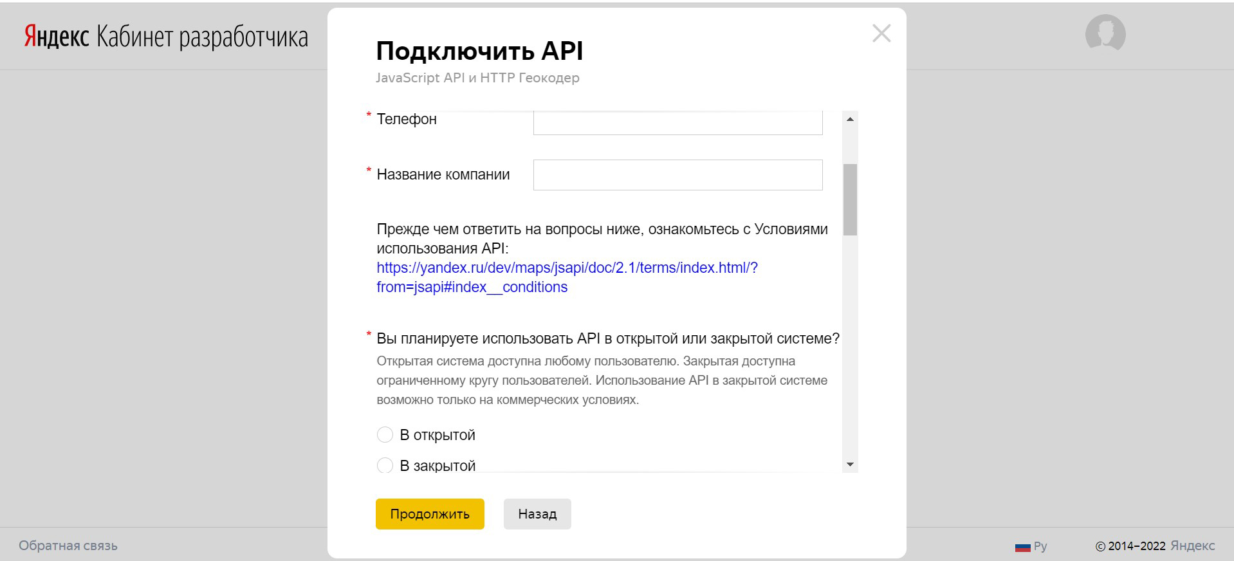Select the В закрытой radio option
Viewport: 1234px width, 561px height.
coord(385,465)
